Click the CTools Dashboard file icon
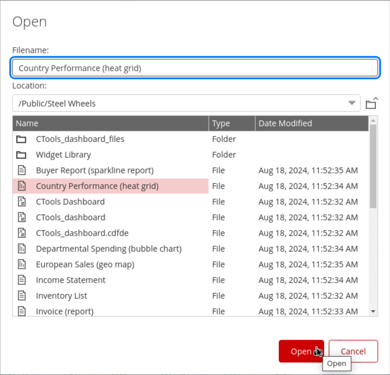This screenshot has width=390, height=375. 22,202
